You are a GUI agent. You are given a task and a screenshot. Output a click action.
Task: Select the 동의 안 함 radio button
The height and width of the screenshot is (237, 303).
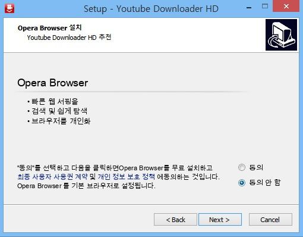[242, 183]
